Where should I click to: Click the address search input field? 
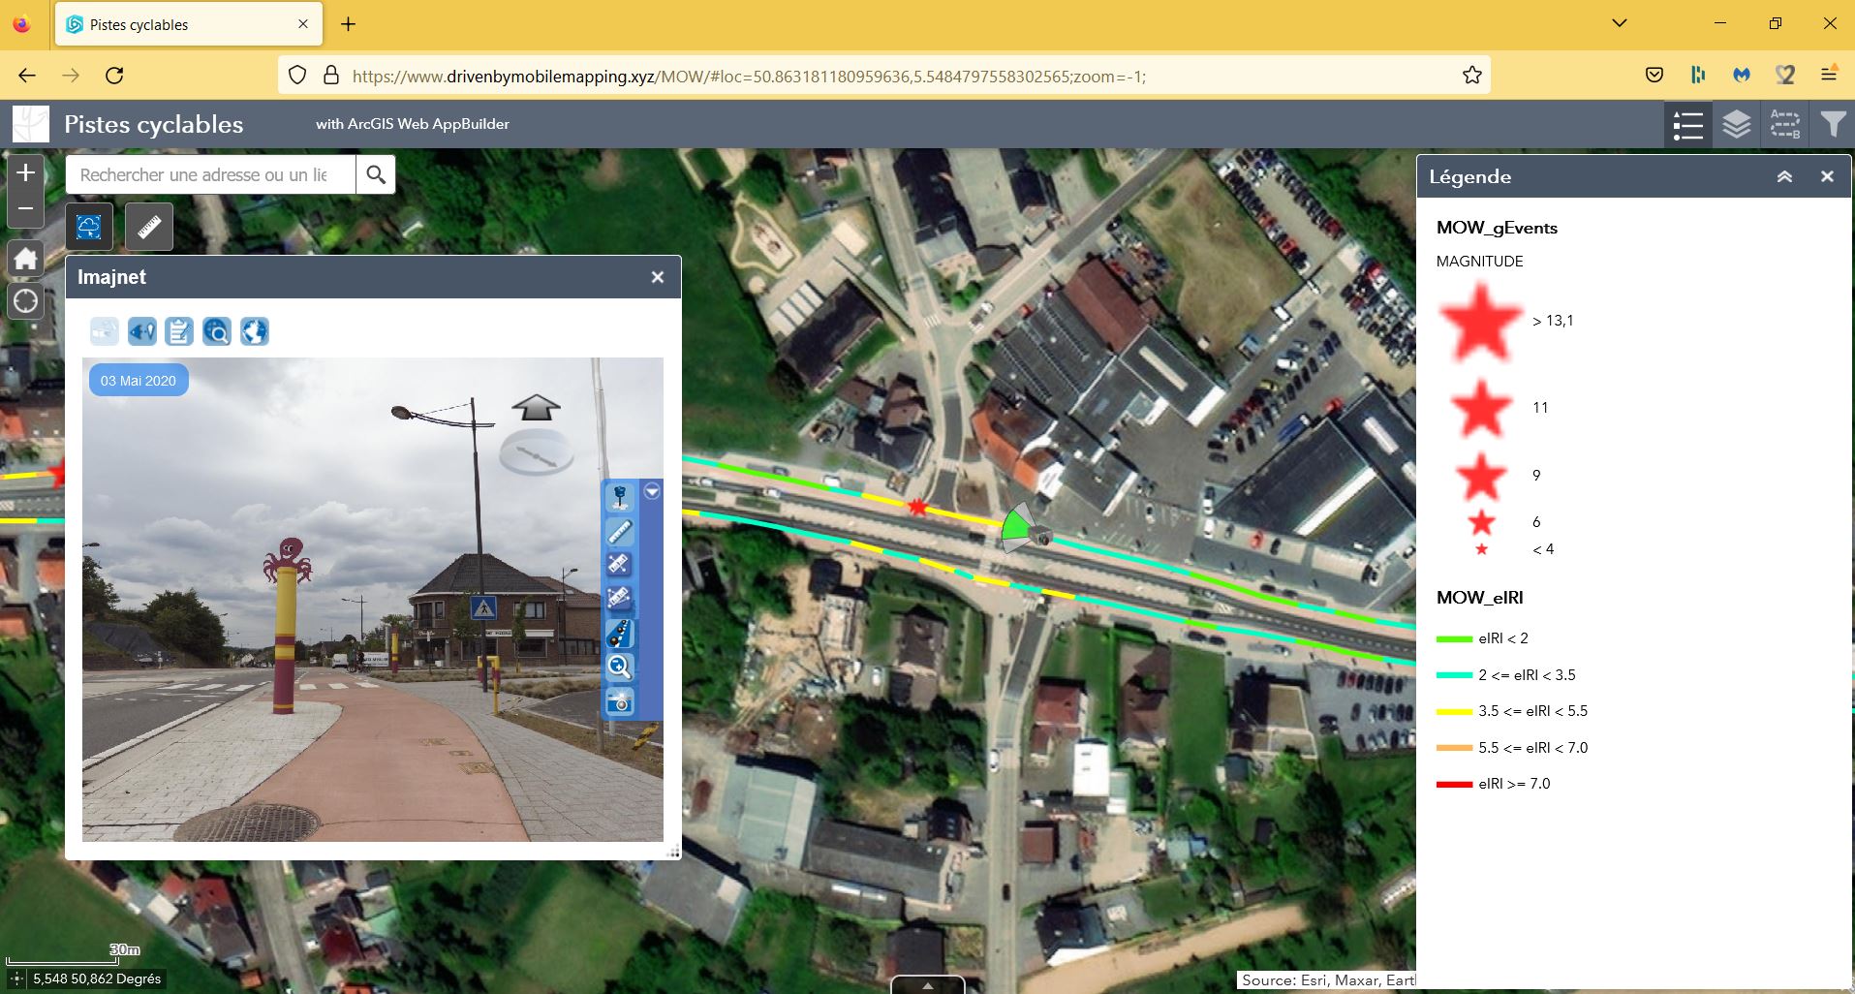coord(211,174)
